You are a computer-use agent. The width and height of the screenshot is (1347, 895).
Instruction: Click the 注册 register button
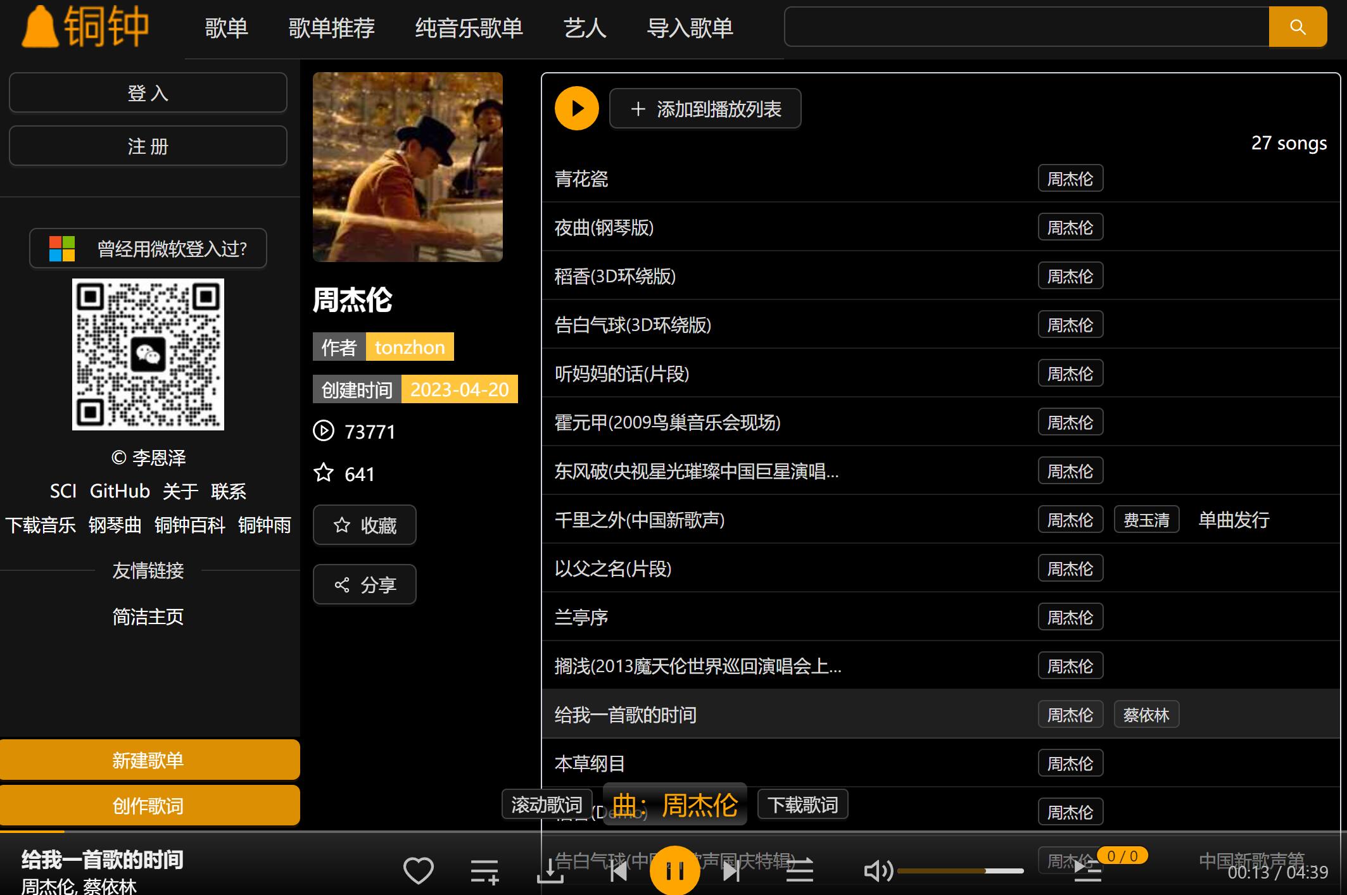pyautogui.click(x=148, y=146)
